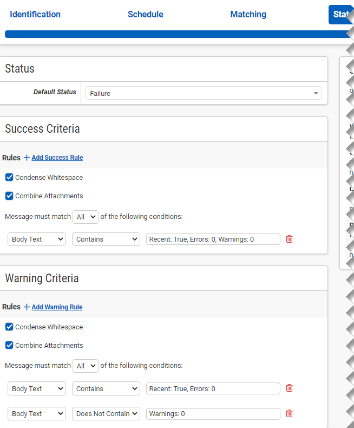Open match 'All' dropdown in Warning Criteria
354x428 pixels.
[x=86, y=366]
